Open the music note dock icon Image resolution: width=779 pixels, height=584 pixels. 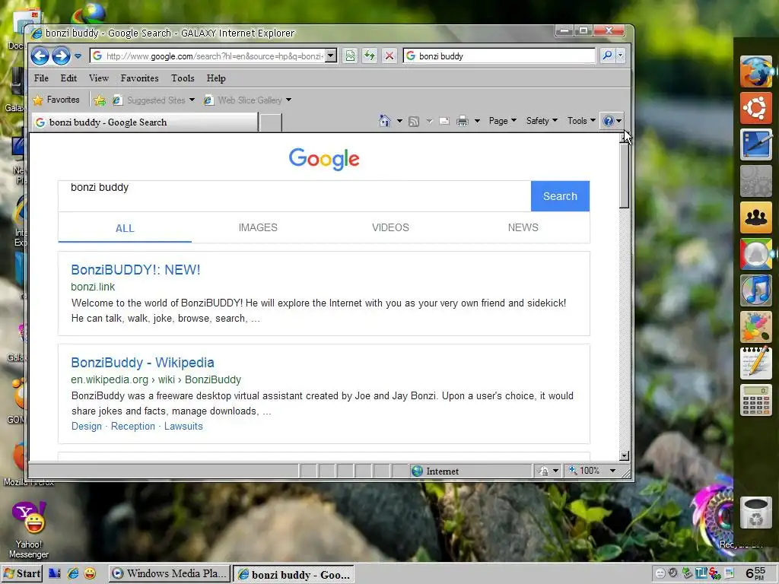pos(756,290)
